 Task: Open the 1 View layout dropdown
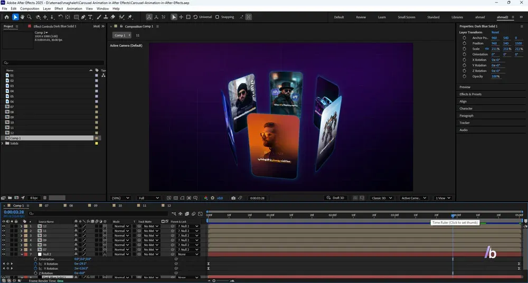[442, 198]
